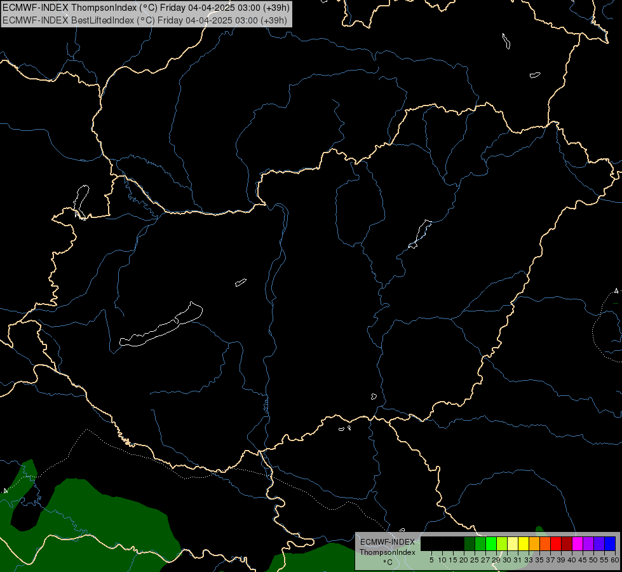Select the dark red 39–40 legend swatch
Screen dimensions: 622x572
[567, 543]
